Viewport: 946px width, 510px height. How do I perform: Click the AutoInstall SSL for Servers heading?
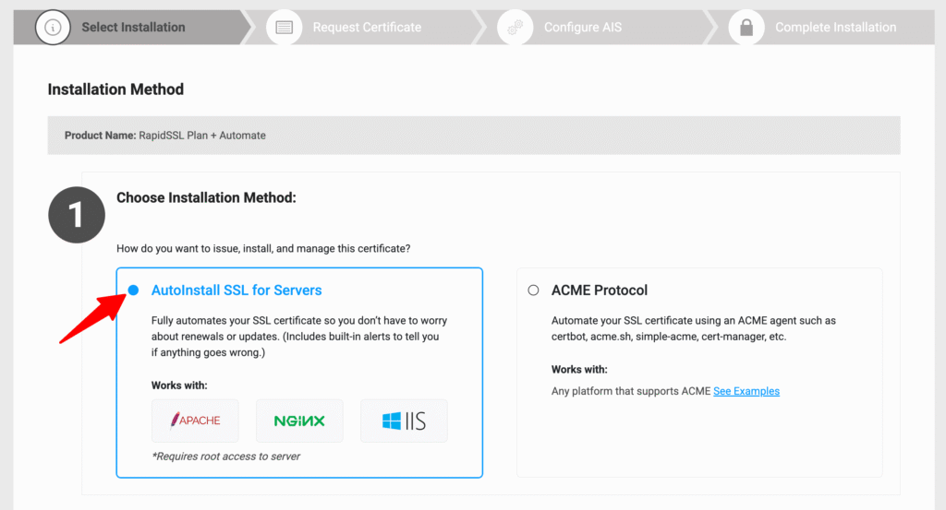click(236, 291)
